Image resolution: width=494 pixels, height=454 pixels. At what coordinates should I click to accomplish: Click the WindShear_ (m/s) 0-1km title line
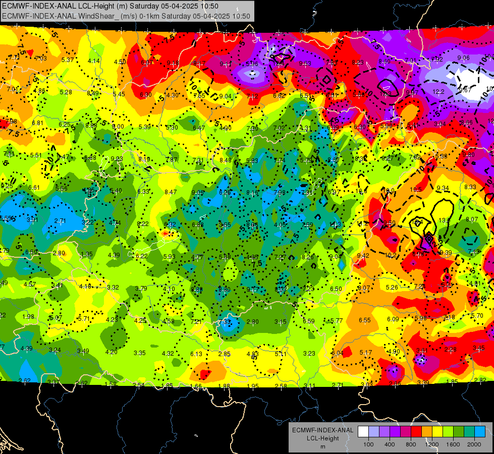click(126, 16)
